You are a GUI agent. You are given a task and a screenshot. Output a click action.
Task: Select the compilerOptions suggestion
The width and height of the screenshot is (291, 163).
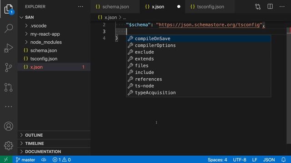198,45
